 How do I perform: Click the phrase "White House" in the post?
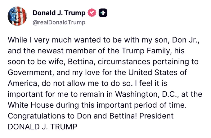pos(31,105)
